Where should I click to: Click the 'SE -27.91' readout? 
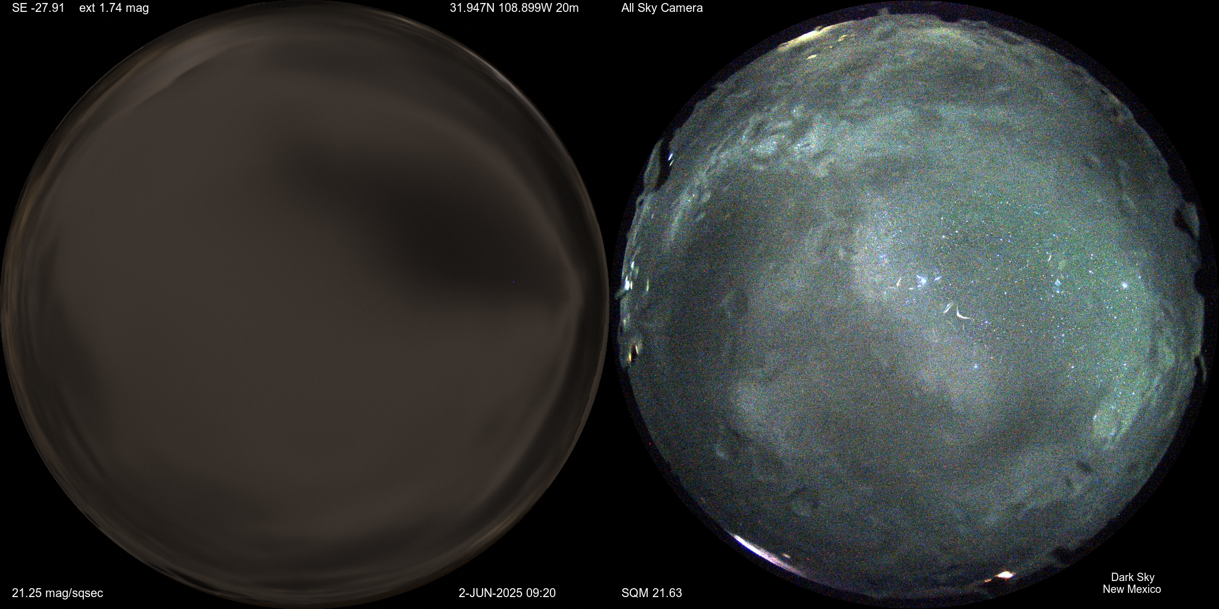coord(38,8)
